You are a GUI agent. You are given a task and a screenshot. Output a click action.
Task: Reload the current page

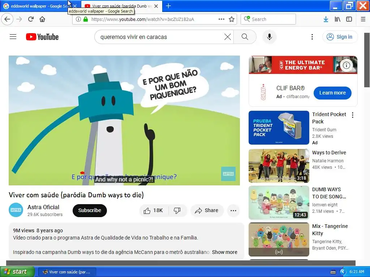[31, 19]
